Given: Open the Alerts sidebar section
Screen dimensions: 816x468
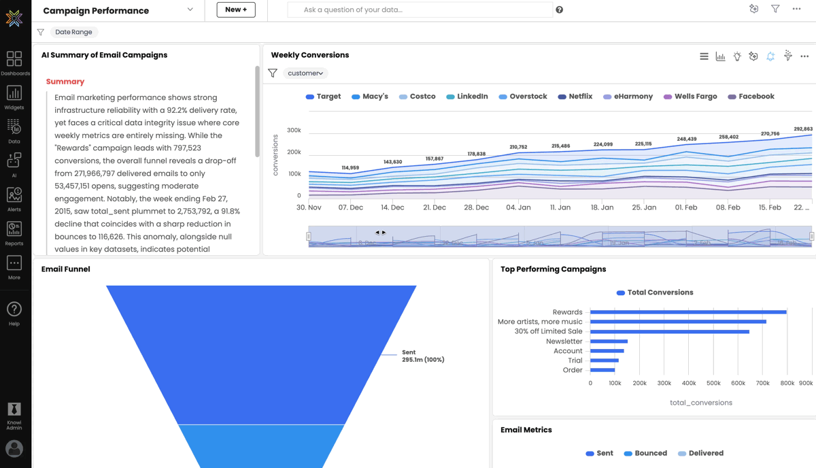Looking at the screenshot, I should pyautogui.click(x=14, y=199).
